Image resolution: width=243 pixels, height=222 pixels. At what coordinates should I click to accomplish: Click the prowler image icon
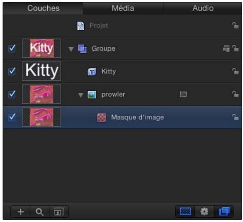92,95
